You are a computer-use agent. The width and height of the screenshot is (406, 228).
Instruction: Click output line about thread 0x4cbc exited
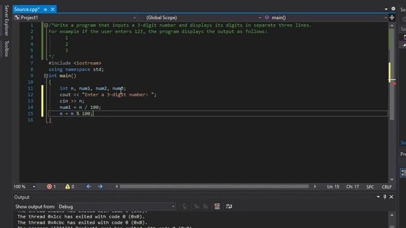[x=82, y=222]
